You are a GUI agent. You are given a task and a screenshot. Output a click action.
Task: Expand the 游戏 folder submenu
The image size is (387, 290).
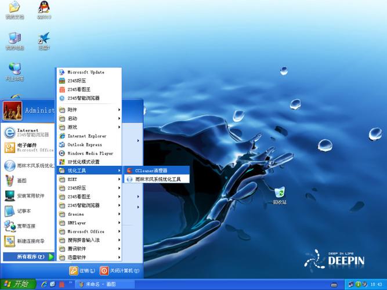coord(89,127)
